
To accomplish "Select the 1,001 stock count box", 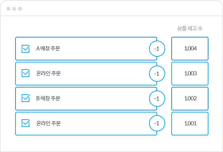I will pyautogui.click(x=190, y=124).
